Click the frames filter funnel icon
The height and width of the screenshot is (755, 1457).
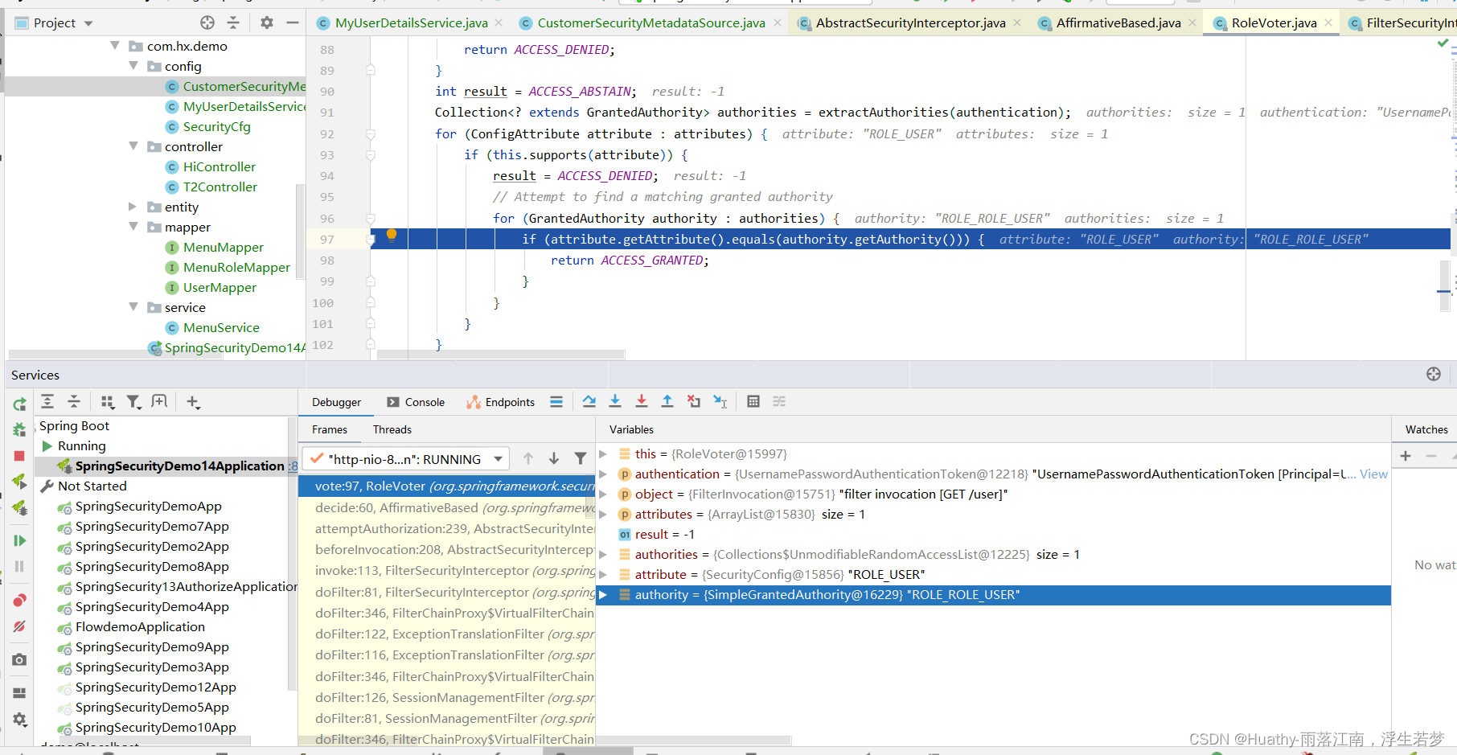coord(580,458)
